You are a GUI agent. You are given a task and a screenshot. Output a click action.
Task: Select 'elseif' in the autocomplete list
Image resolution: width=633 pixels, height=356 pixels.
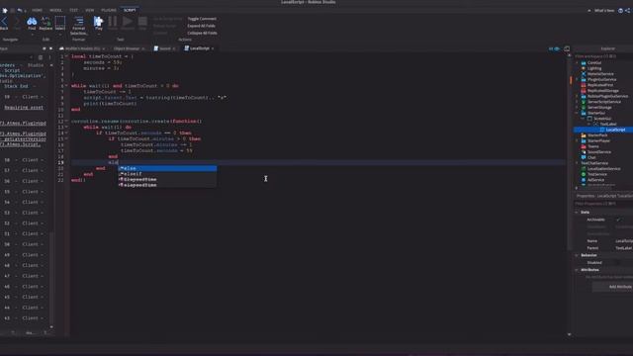[x=167, y=174]
